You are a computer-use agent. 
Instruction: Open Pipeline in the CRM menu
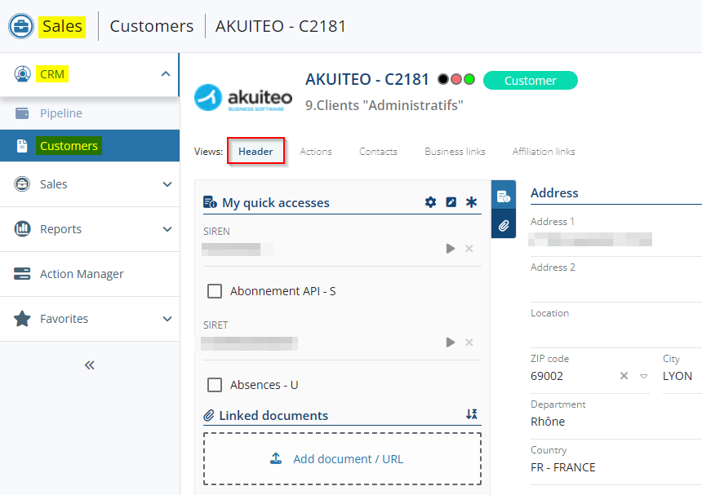pos(61,113)
